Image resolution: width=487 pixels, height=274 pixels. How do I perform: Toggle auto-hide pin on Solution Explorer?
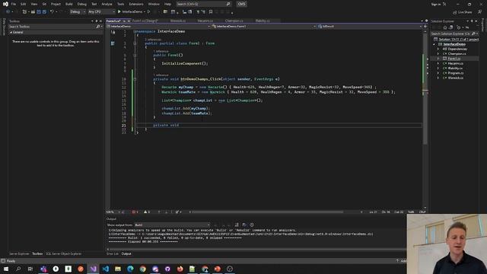[x=472, y=21]
